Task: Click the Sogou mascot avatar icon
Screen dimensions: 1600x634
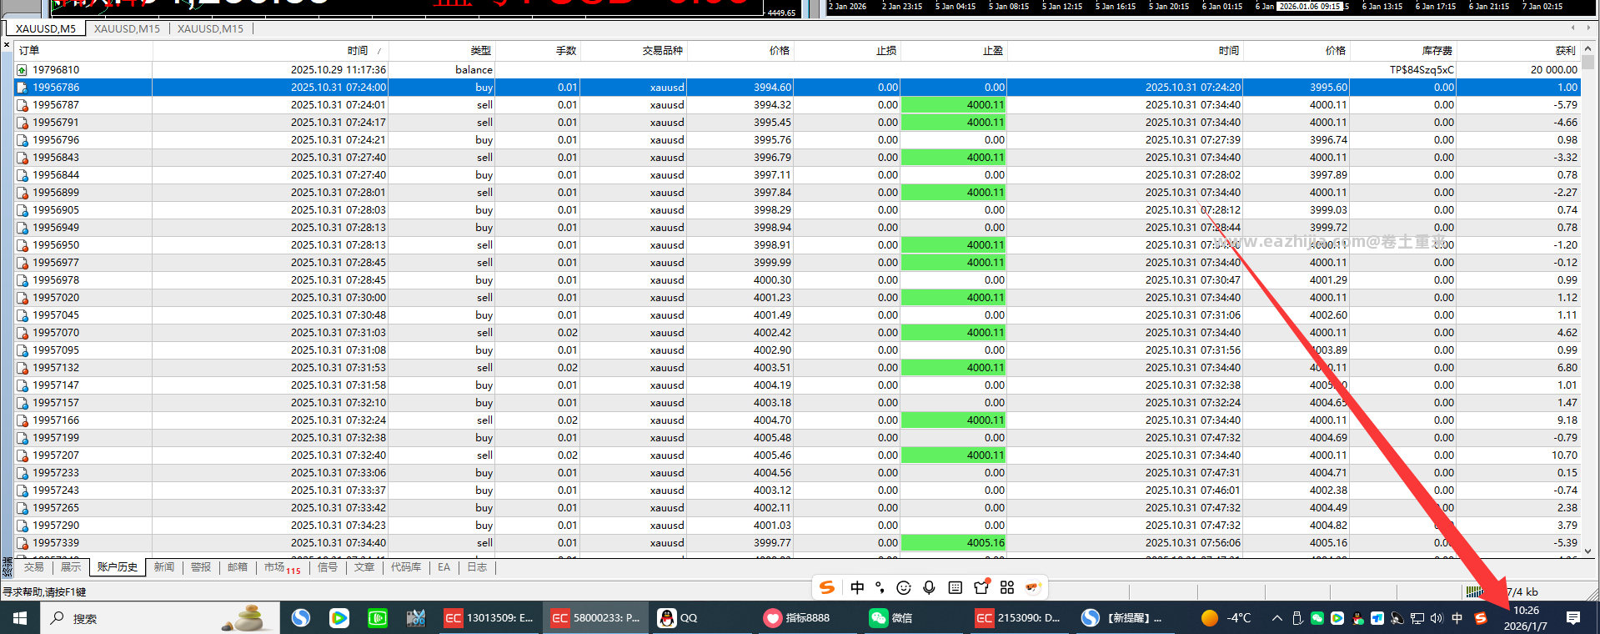Action: point(1033,587)
